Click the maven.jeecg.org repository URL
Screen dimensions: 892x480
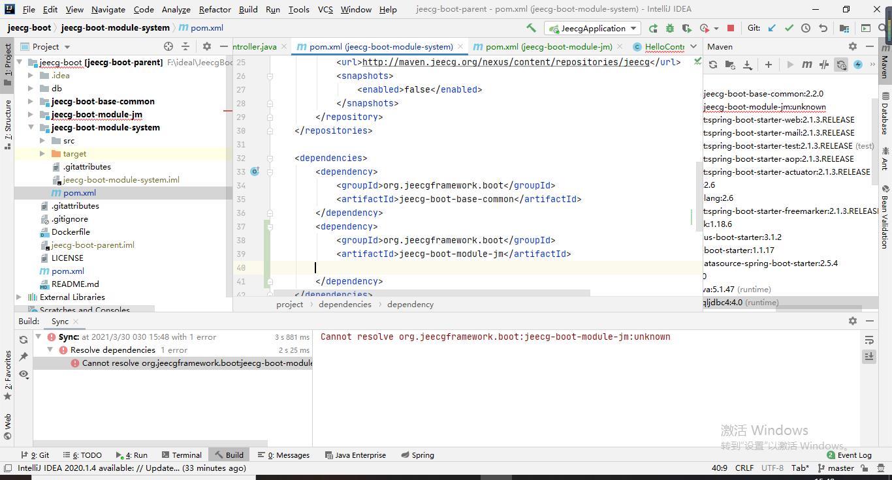(505, 62)
